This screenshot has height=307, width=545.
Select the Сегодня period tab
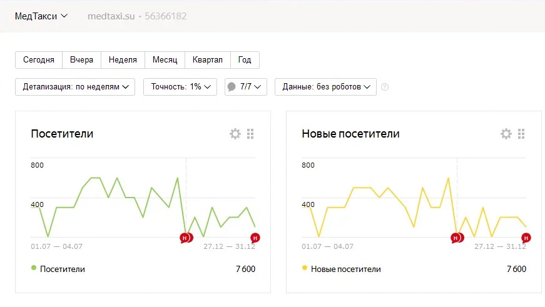coord(39,60)
